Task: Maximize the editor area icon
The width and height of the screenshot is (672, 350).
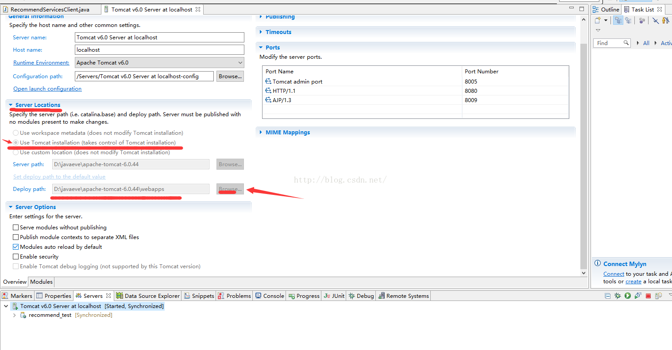Action: pos(582,9)
